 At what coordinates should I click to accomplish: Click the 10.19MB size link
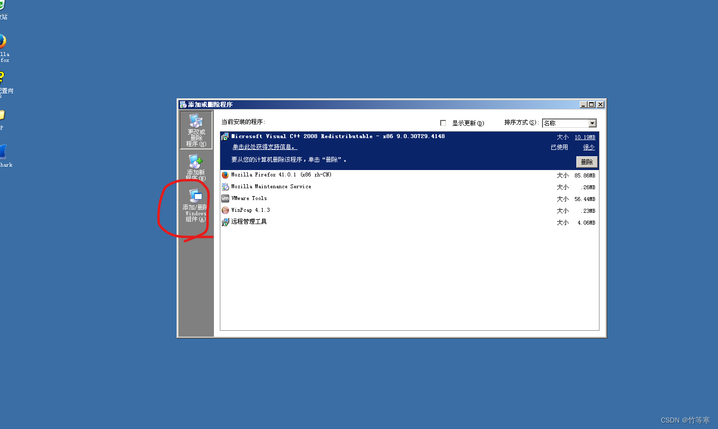click(x=585, y=137)
